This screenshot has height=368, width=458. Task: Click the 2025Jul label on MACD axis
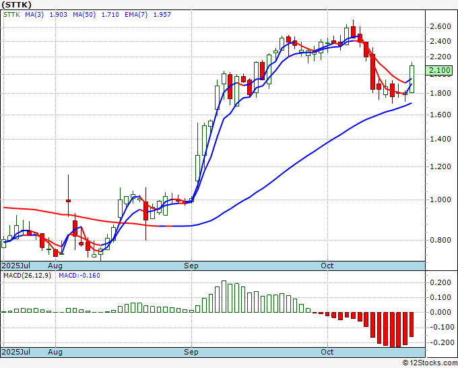16,352
